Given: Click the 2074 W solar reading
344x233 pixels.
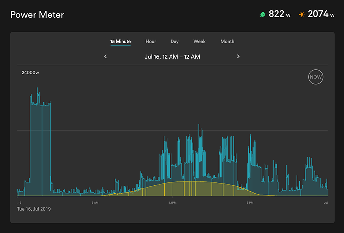Looking at the screenshot, I should [x=321, y=14].
